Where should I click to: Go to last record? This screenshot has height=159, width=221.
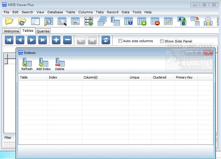pos(42,40)
